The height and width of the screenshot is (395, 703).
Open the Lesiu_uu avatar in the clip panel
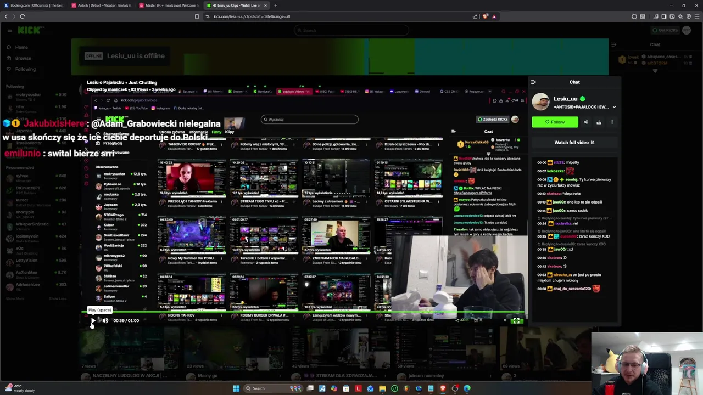tap(540, 102)
